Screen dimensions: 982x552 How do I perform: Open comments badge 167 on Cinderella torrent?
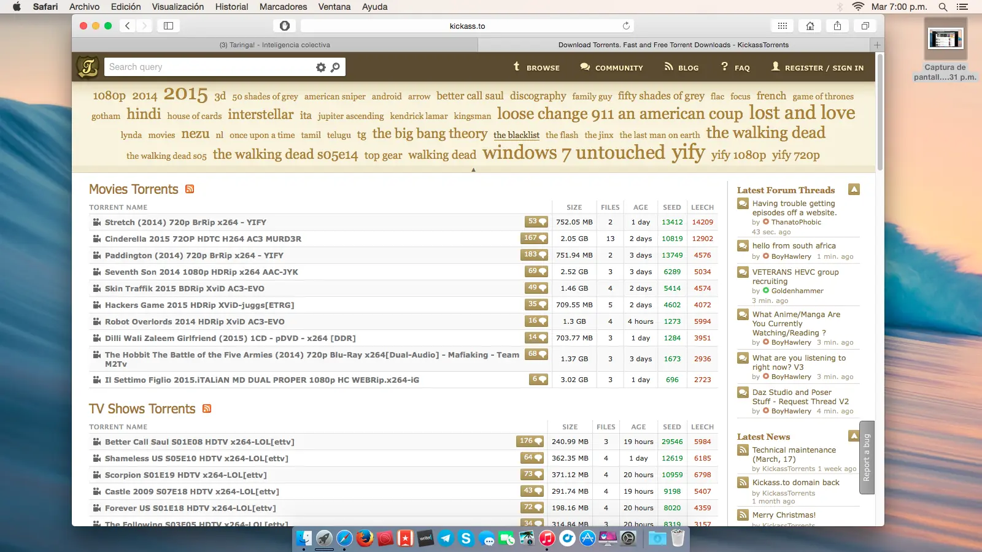coord(534,239)
